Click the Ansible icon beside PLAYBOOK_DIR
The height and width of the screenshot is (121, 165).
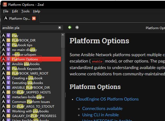pos(3,40)
